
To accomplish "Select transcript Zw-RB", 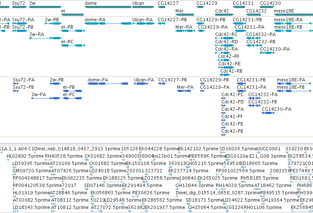I will [x=53, y=23].
